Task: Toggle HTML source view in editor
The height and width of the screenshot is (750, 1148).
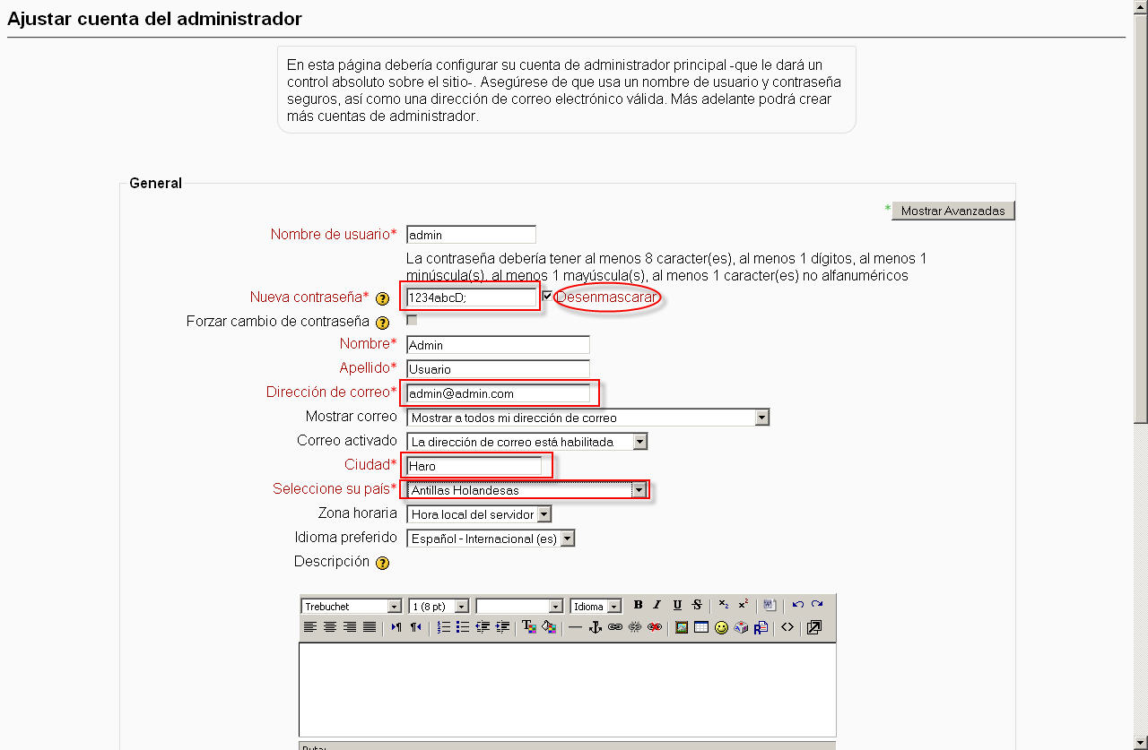Action: click(787, 627)
